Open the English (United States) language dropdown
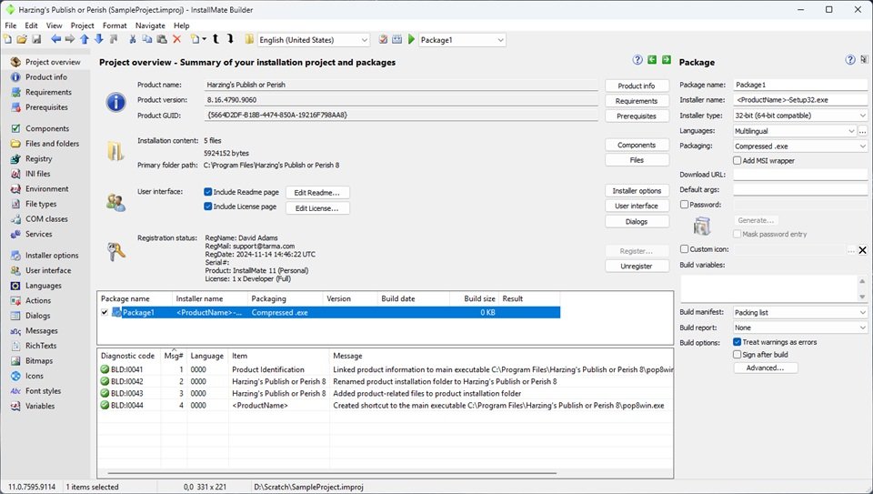Image resolution: width=873 pixels, height=494 pixels. pos(364,40)
